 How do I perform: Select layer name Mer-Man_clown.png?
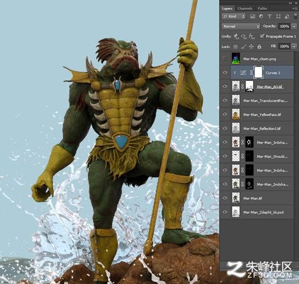pyautogui.click(x=260, y=59)
